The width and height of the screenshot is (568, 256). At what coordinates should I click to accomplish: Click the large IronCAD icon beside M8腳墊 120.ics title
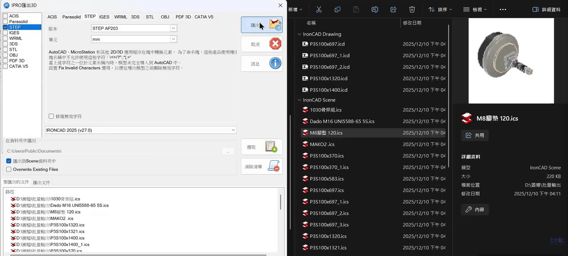coord(467,118)
